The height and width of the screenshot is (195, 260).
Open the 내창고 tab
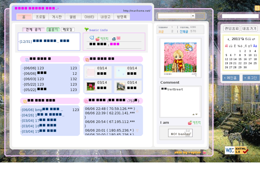pyautogui.click(x=106, y=17)
